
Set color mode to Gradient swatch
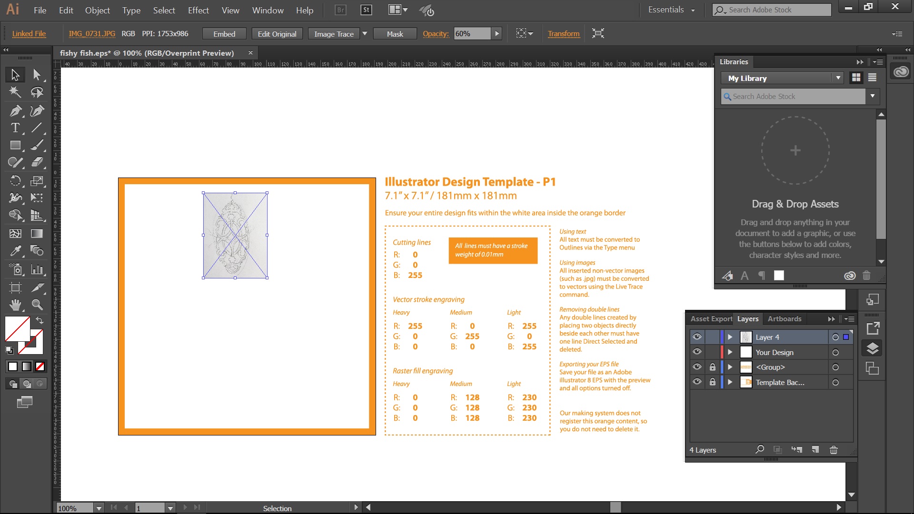[x=27, y=366]
